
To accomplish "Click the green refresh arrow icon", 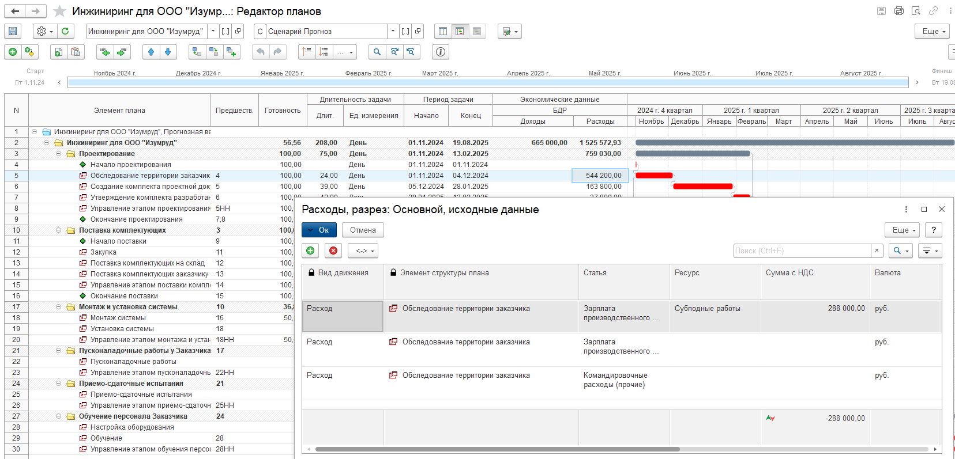I will tap(65, 32).
